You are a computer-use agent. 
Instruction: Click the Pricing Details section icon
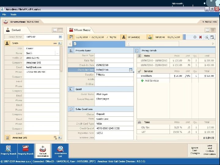137,51
